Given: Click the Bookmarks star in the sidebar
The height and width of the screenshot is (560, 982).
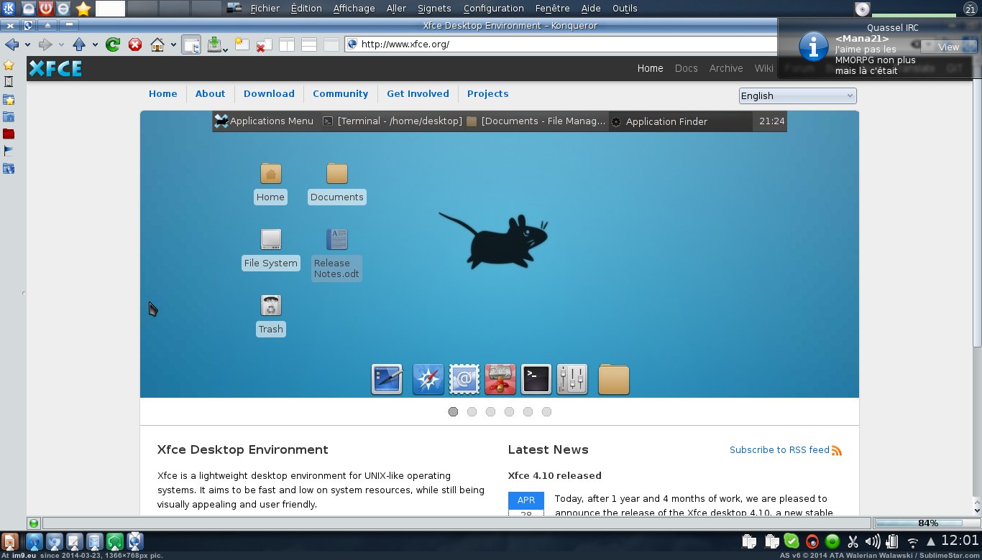Looking at the screenshot, I should tap(9, 65).
